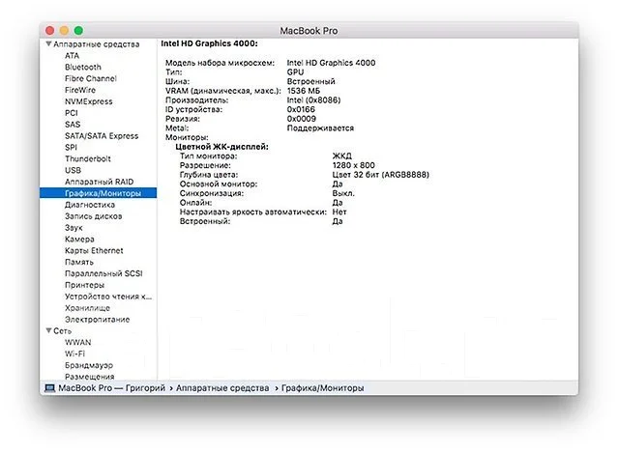Open Электропитание in the sidebar
This screenshot has height=453, width=619.
pyautogui.click(x=97, y=319)
